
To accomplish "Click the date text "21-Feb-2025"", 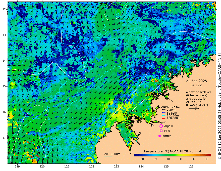I will [196, 81].
